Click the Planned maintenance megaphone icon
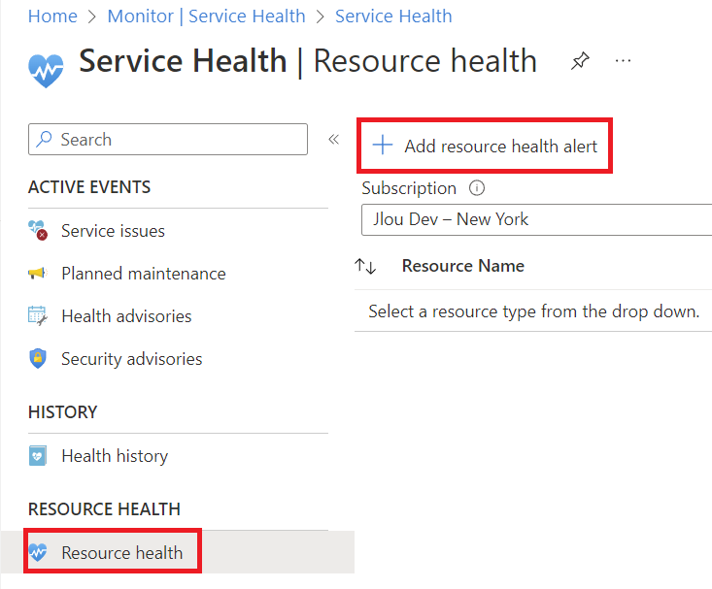The image size is (712, 589). (x=38, y=274)
